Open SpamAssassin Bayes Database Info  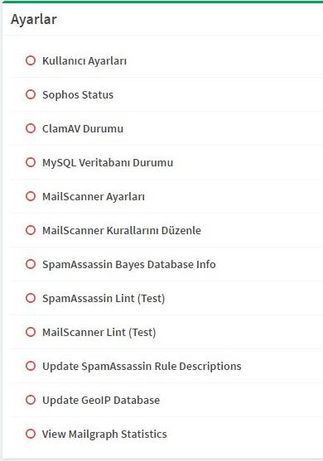129,265
